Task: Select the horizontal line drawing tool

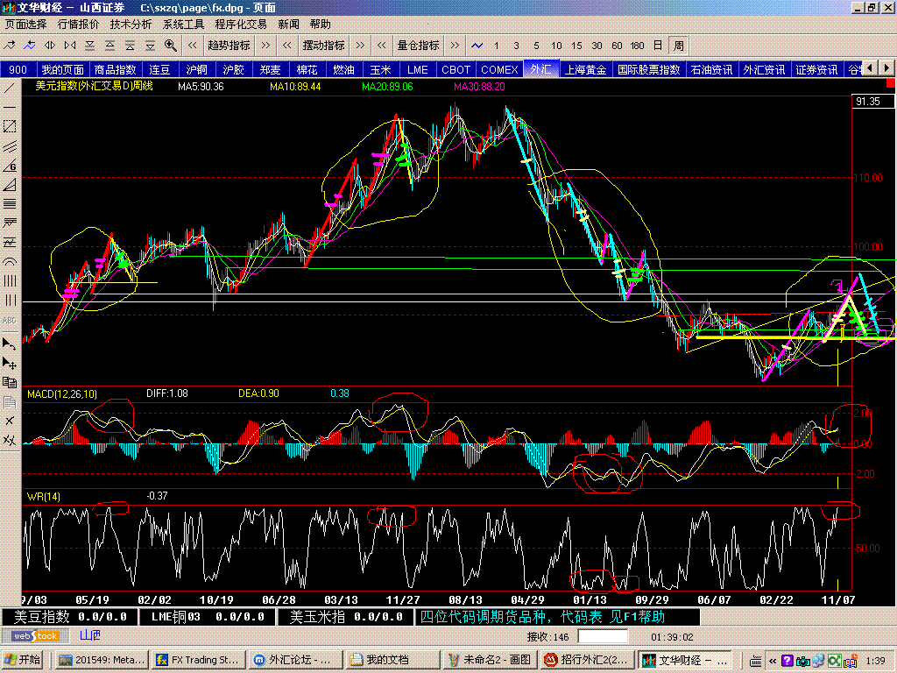Action: click(10, 107)
